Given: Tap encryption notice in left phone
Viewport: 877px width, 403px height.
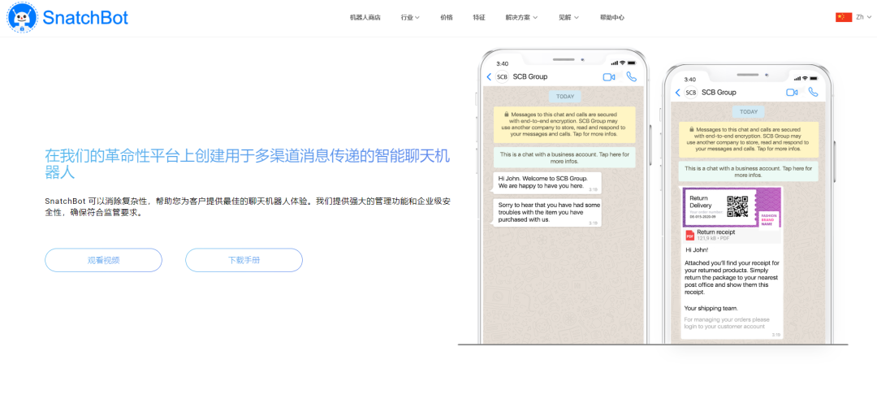Looking at the screenshot, I should [x=565, y=123].
